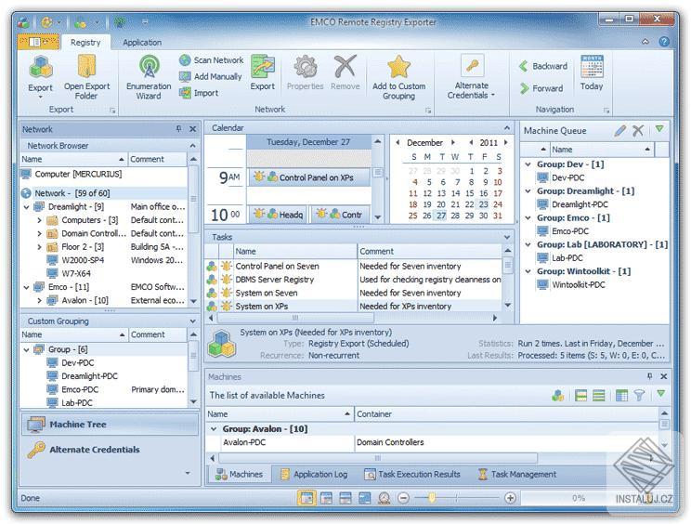Image resolution: width=691 pixels, height=524 pixels.
Task: Select Alternate Credentials in the navigation pane
Action: click(110, 450)
